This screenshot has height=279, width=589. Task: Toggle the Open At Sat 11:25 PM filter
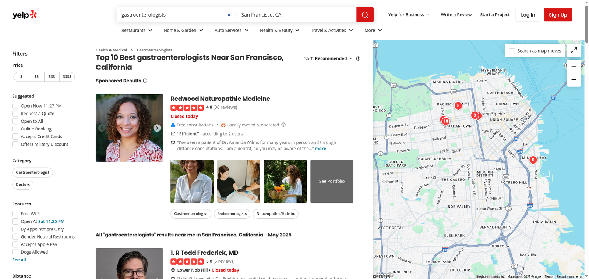15,222
